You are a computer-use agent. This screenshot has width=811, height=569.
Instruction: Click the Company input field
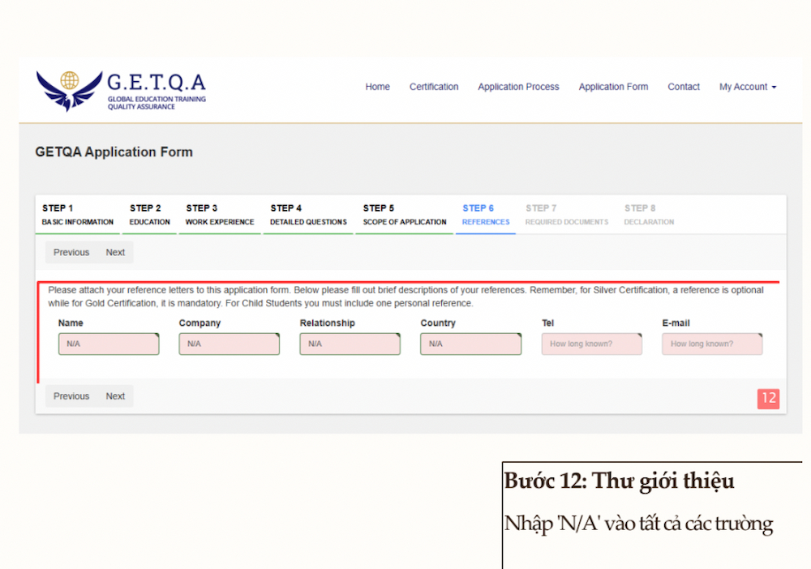pos(230,344)
